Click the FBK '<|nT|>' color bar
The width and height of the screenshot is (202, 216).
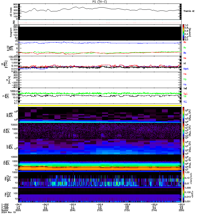[x=183, y=194]
